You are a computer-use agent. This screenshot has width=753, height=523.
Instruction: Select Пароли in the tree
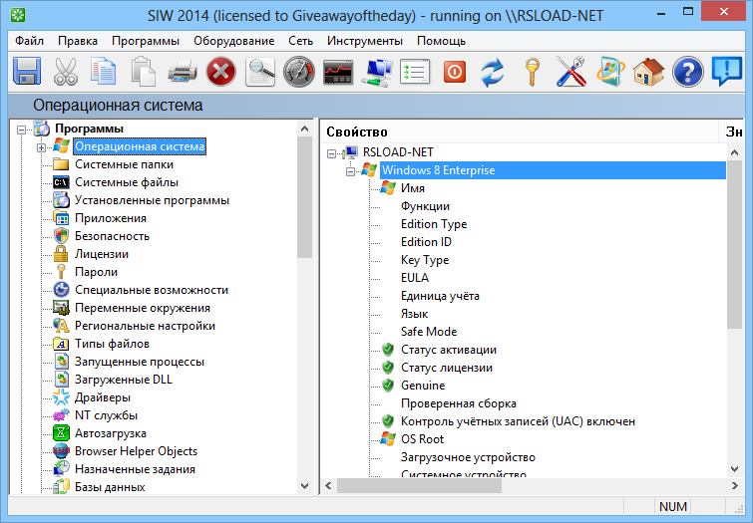(96, 272)
